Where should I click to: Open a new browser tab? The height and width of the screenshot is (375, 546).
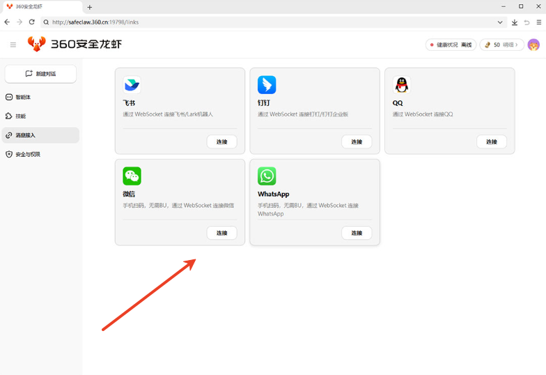coord(89,7)
